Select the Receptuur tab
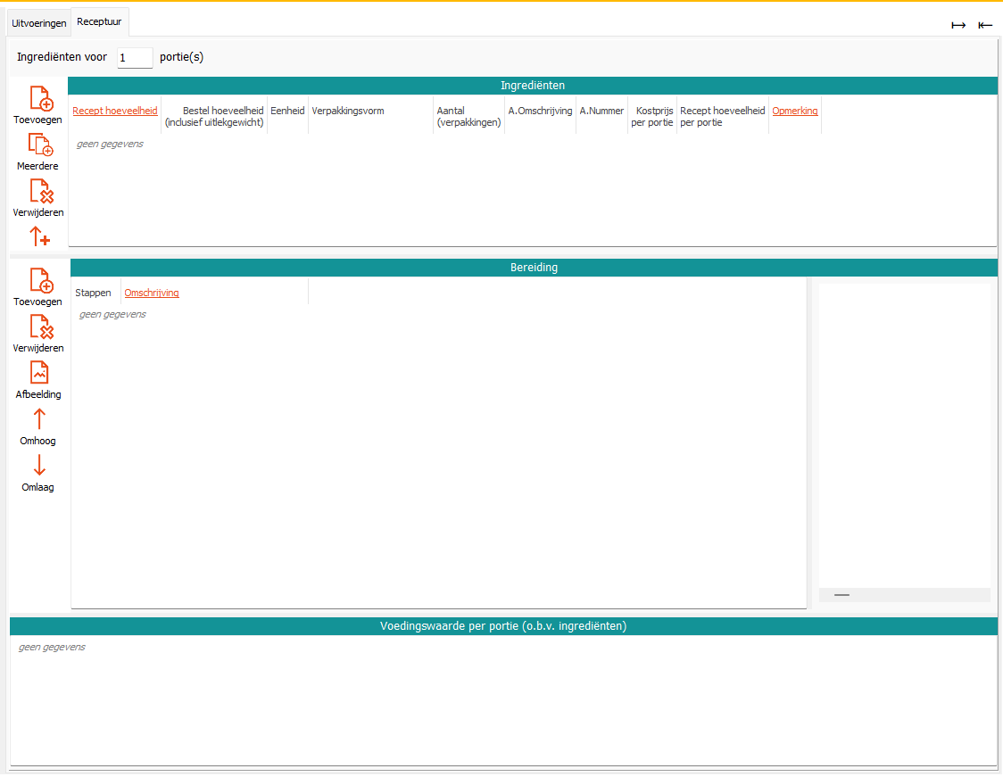The image size is (1003, 777). (x=99, y=21)
